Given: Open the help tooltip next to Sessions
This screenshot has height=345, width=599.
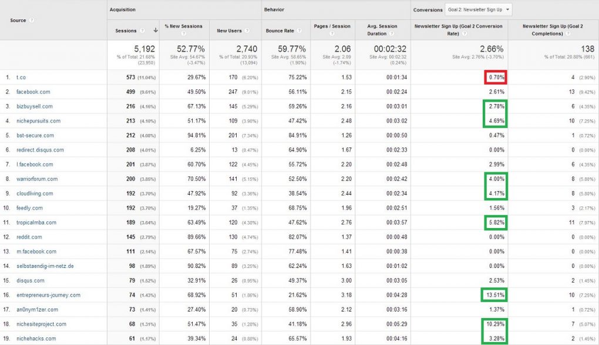Looking at the screenshot, I should (x=142, y=31).
